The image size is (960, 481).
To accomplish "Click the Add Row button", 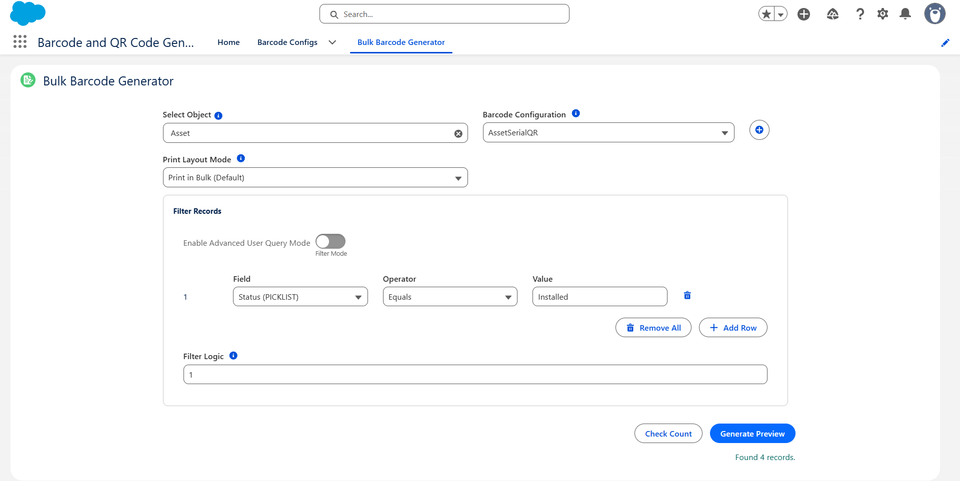I will (733, 328).
